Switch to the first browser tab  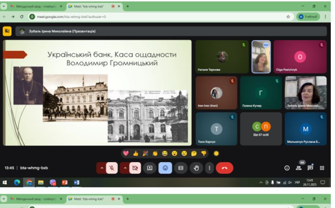[x=34, y=6]
